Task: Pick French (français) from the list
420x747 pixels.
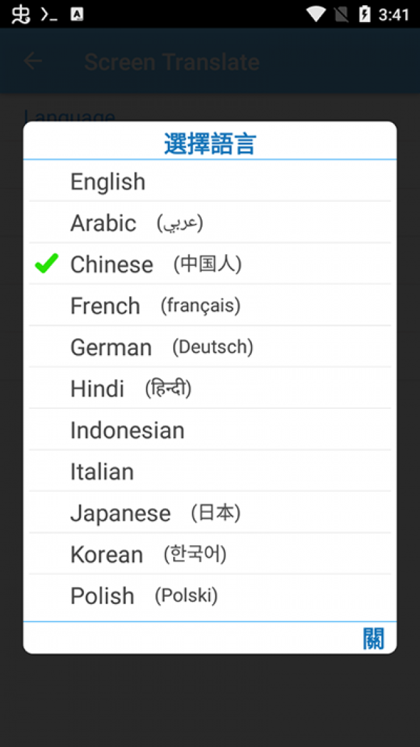Action: point(209,305)
